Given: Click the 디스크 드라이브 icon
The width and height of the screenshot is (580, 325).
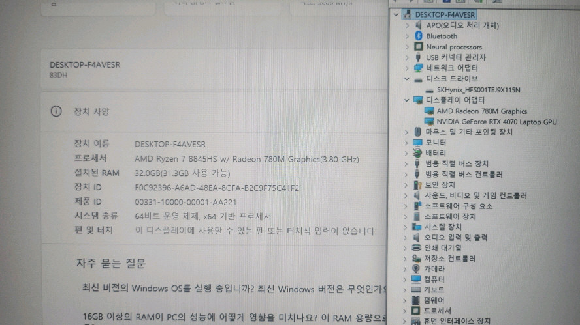Looking at the screenshot, I should point(418,79).
